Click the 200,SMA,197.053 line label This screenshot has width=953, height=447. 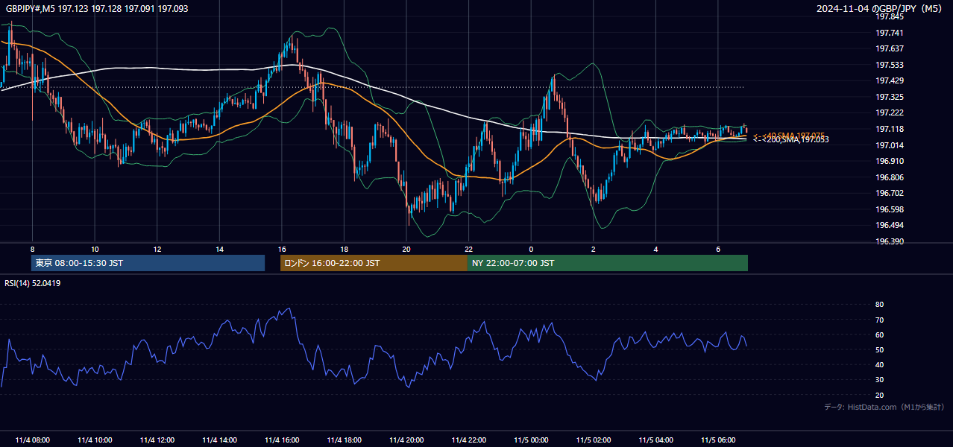[793, 140]
